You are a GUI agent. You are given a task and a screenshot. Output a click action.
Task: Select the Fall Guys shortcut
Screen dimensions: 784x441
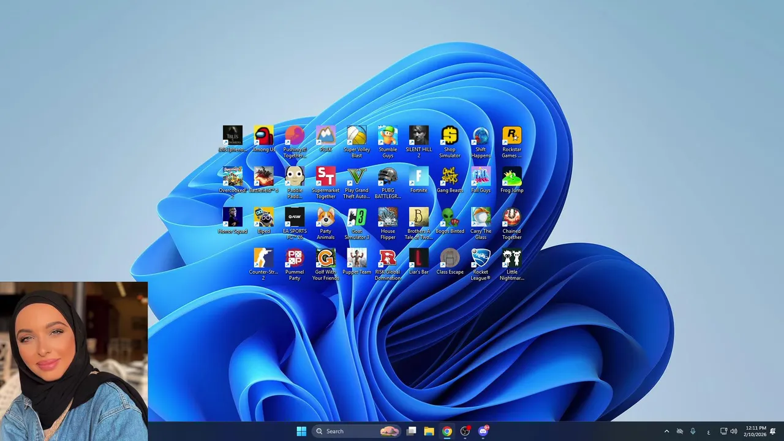coord(481,180)
